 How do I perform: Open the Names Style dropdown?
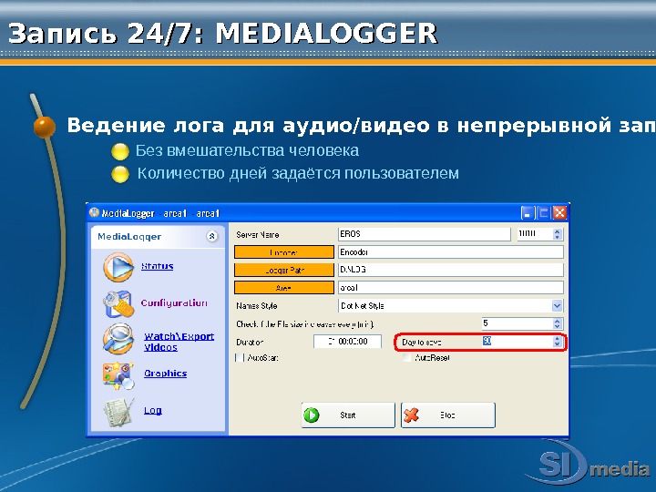[558, 306]
